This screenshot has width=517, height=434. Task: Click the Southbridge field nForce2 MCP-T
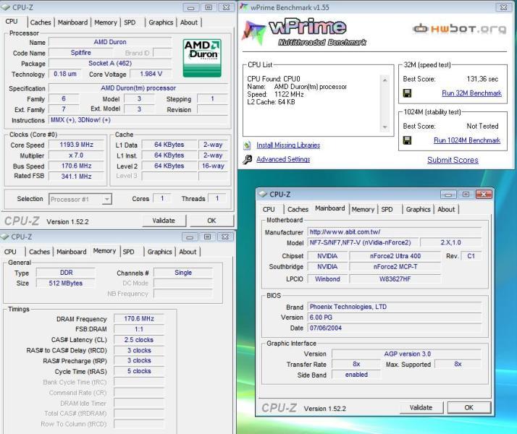pos(395,267)
